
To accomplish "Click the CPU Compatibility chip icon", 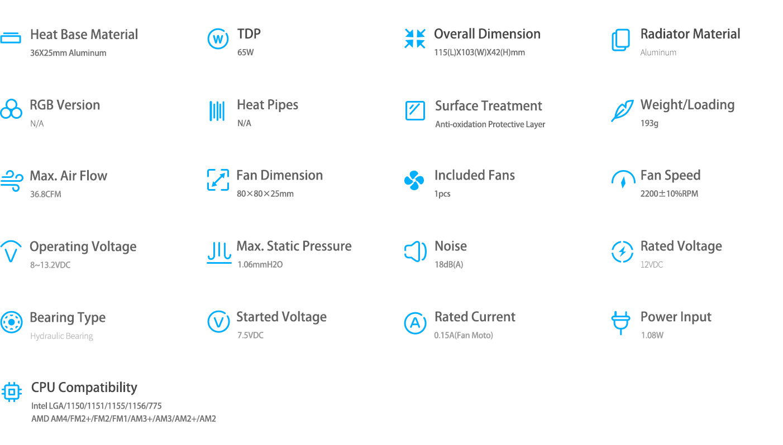I will click(12, 392).
